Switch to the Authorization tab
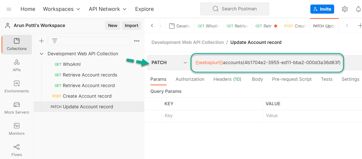Viewport: 362px width, 159px height. [x=190, y=79]
